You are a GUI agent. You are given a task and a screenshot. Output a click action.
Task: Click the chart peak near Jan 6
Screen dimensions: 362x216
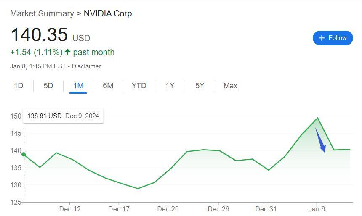(x=317, y=118)
